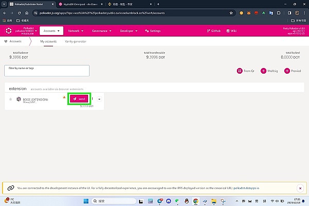The height and width of the screenshot is (206, 309).
Task: Open the three-dot menu for BOGE account
Action: coord(92,99)
